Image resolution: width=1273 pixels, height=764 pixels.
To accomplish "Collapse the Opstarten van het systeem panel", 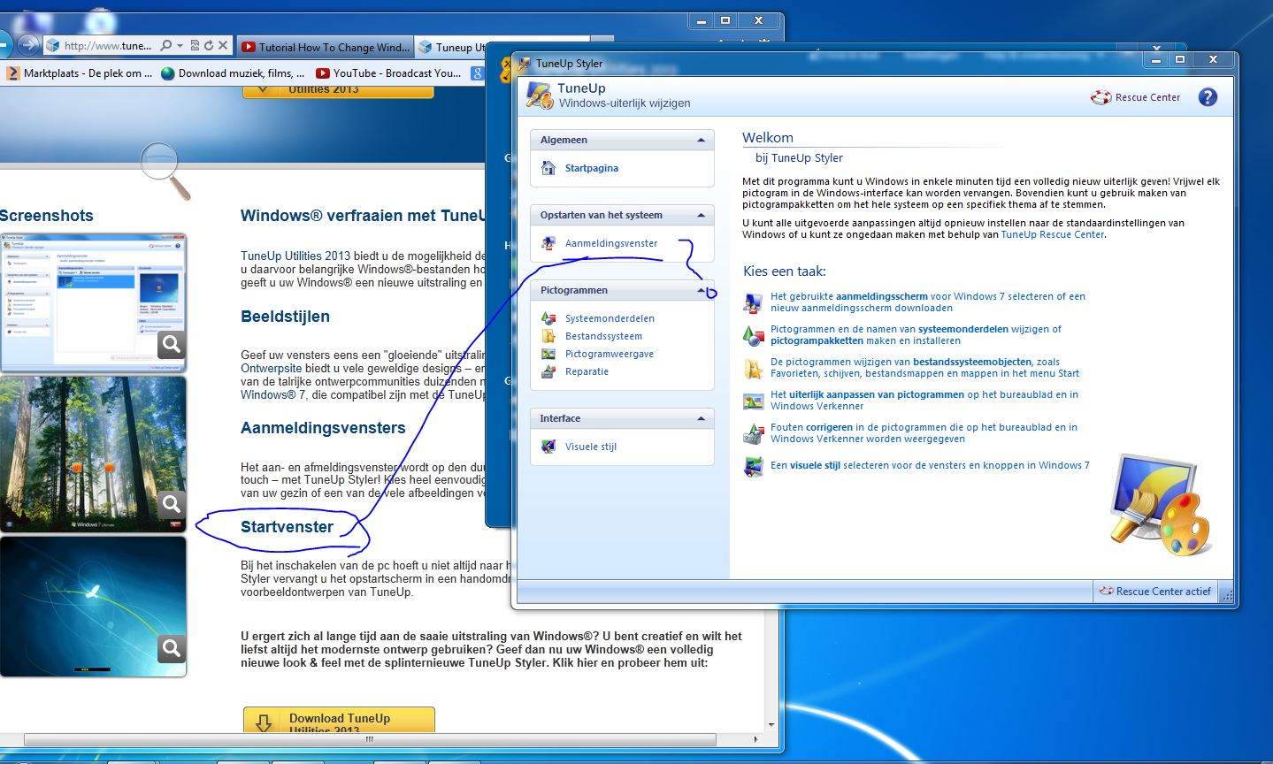I will coord(702,215).
